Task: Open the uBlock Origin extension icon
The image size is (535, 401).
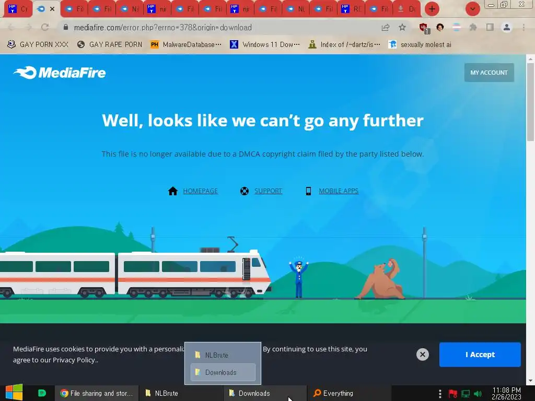Action: 424,28
